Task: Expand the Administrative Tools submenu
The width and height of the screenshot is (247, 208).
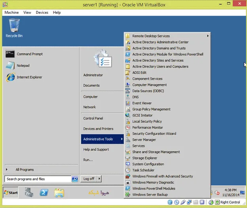Action: click(103, 139)
